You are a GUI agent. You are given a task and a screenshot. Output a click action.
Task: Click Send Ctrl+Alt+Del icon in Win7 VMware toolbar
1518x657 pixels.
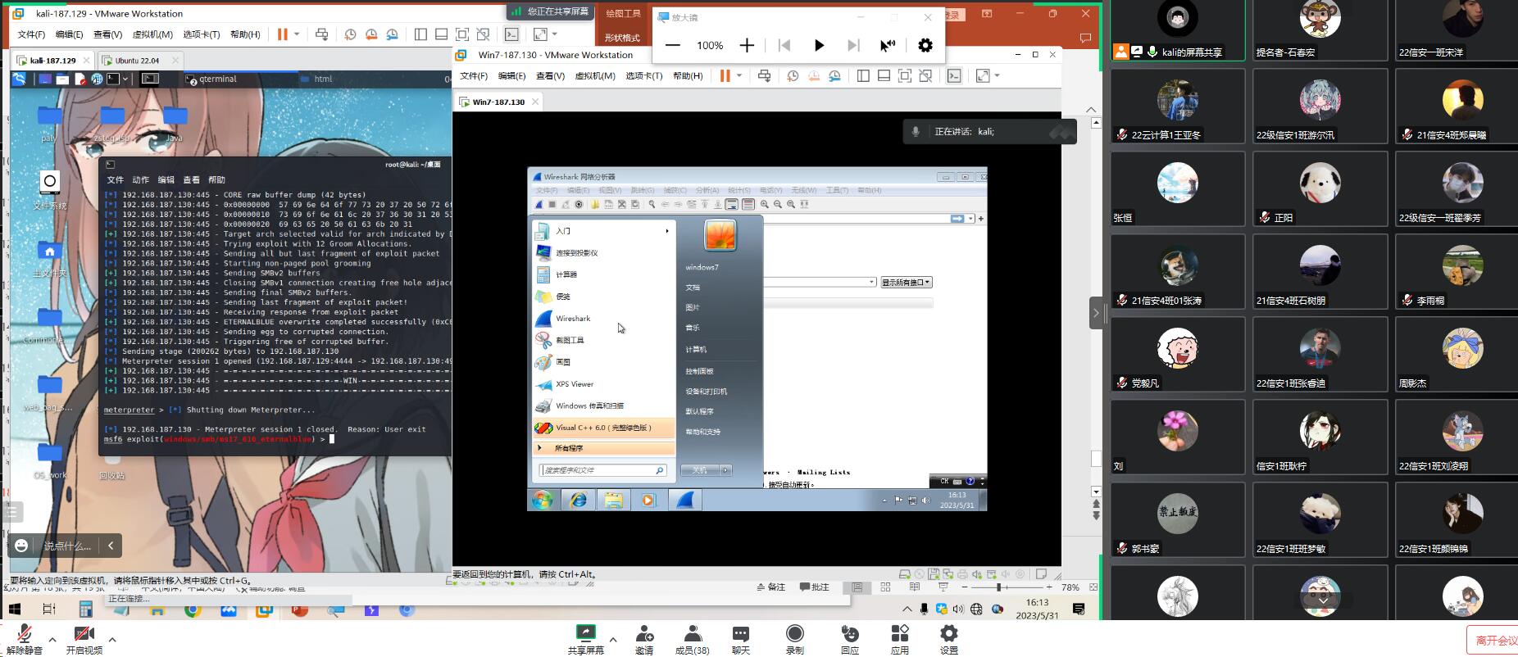tap(764, 75)
